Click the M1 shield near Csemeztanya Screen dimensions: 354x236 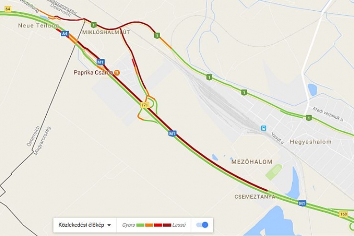point(302,203)
